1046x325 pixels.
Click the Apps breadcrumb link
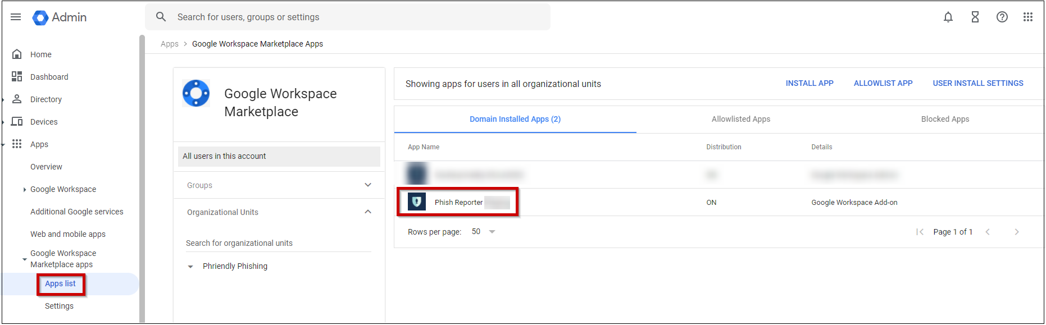coord(170,44)
